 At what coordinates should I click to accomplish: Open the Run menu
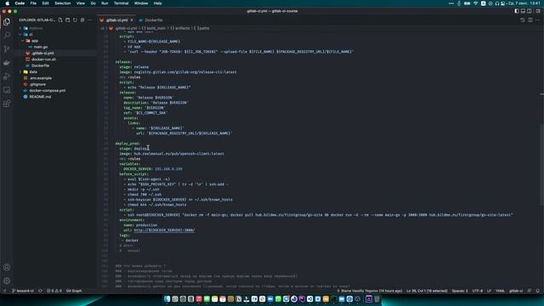coord(105,3)
